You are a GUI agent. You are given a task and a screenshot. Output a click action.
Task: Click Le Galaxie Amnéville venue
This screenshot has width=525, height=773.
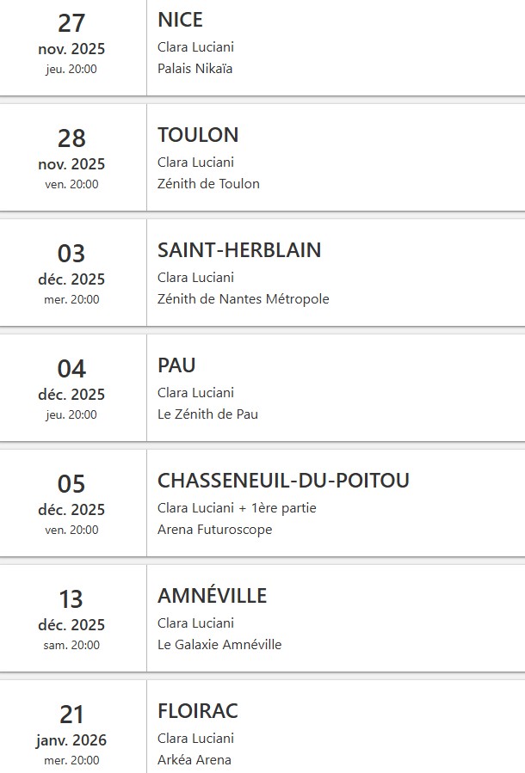click(x=219, y=645)
